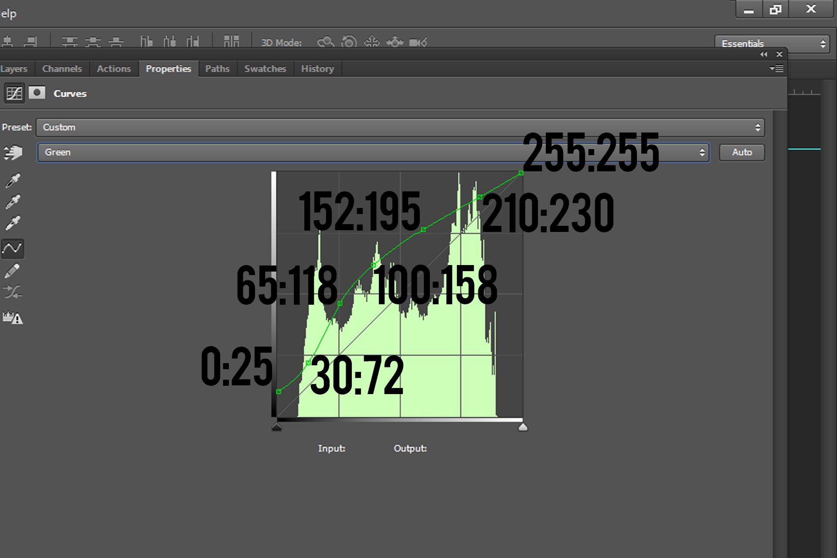Click the 152:195 curve control point
The width and height of the screenshot is (837, 558).
click(x=423, y=230)
